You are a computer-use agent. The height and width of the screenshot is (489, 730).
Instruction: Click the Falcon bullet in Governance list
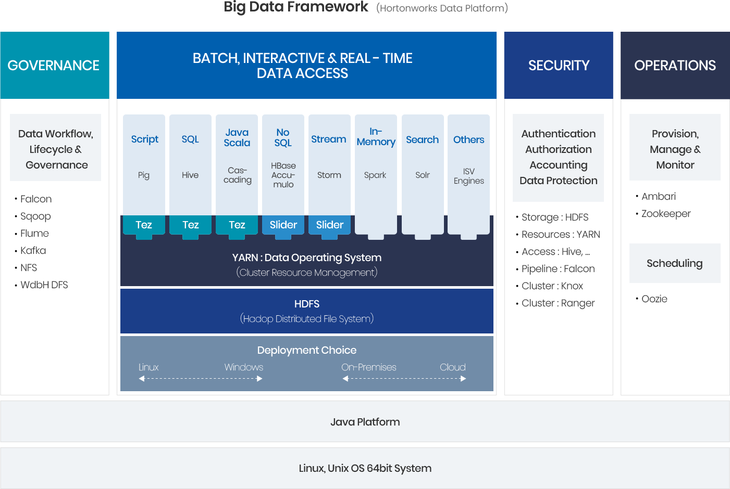pyautogui.click(x=35, y=199)
